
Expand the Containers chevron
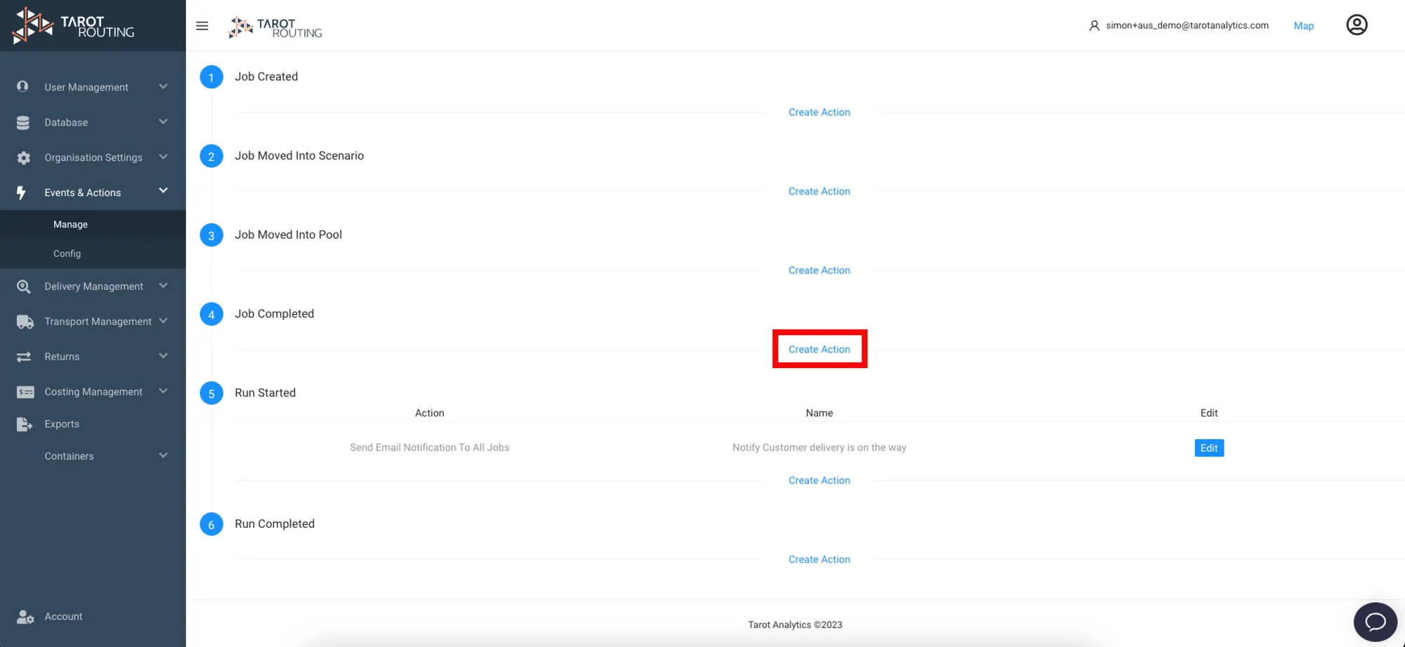(163, 455)
